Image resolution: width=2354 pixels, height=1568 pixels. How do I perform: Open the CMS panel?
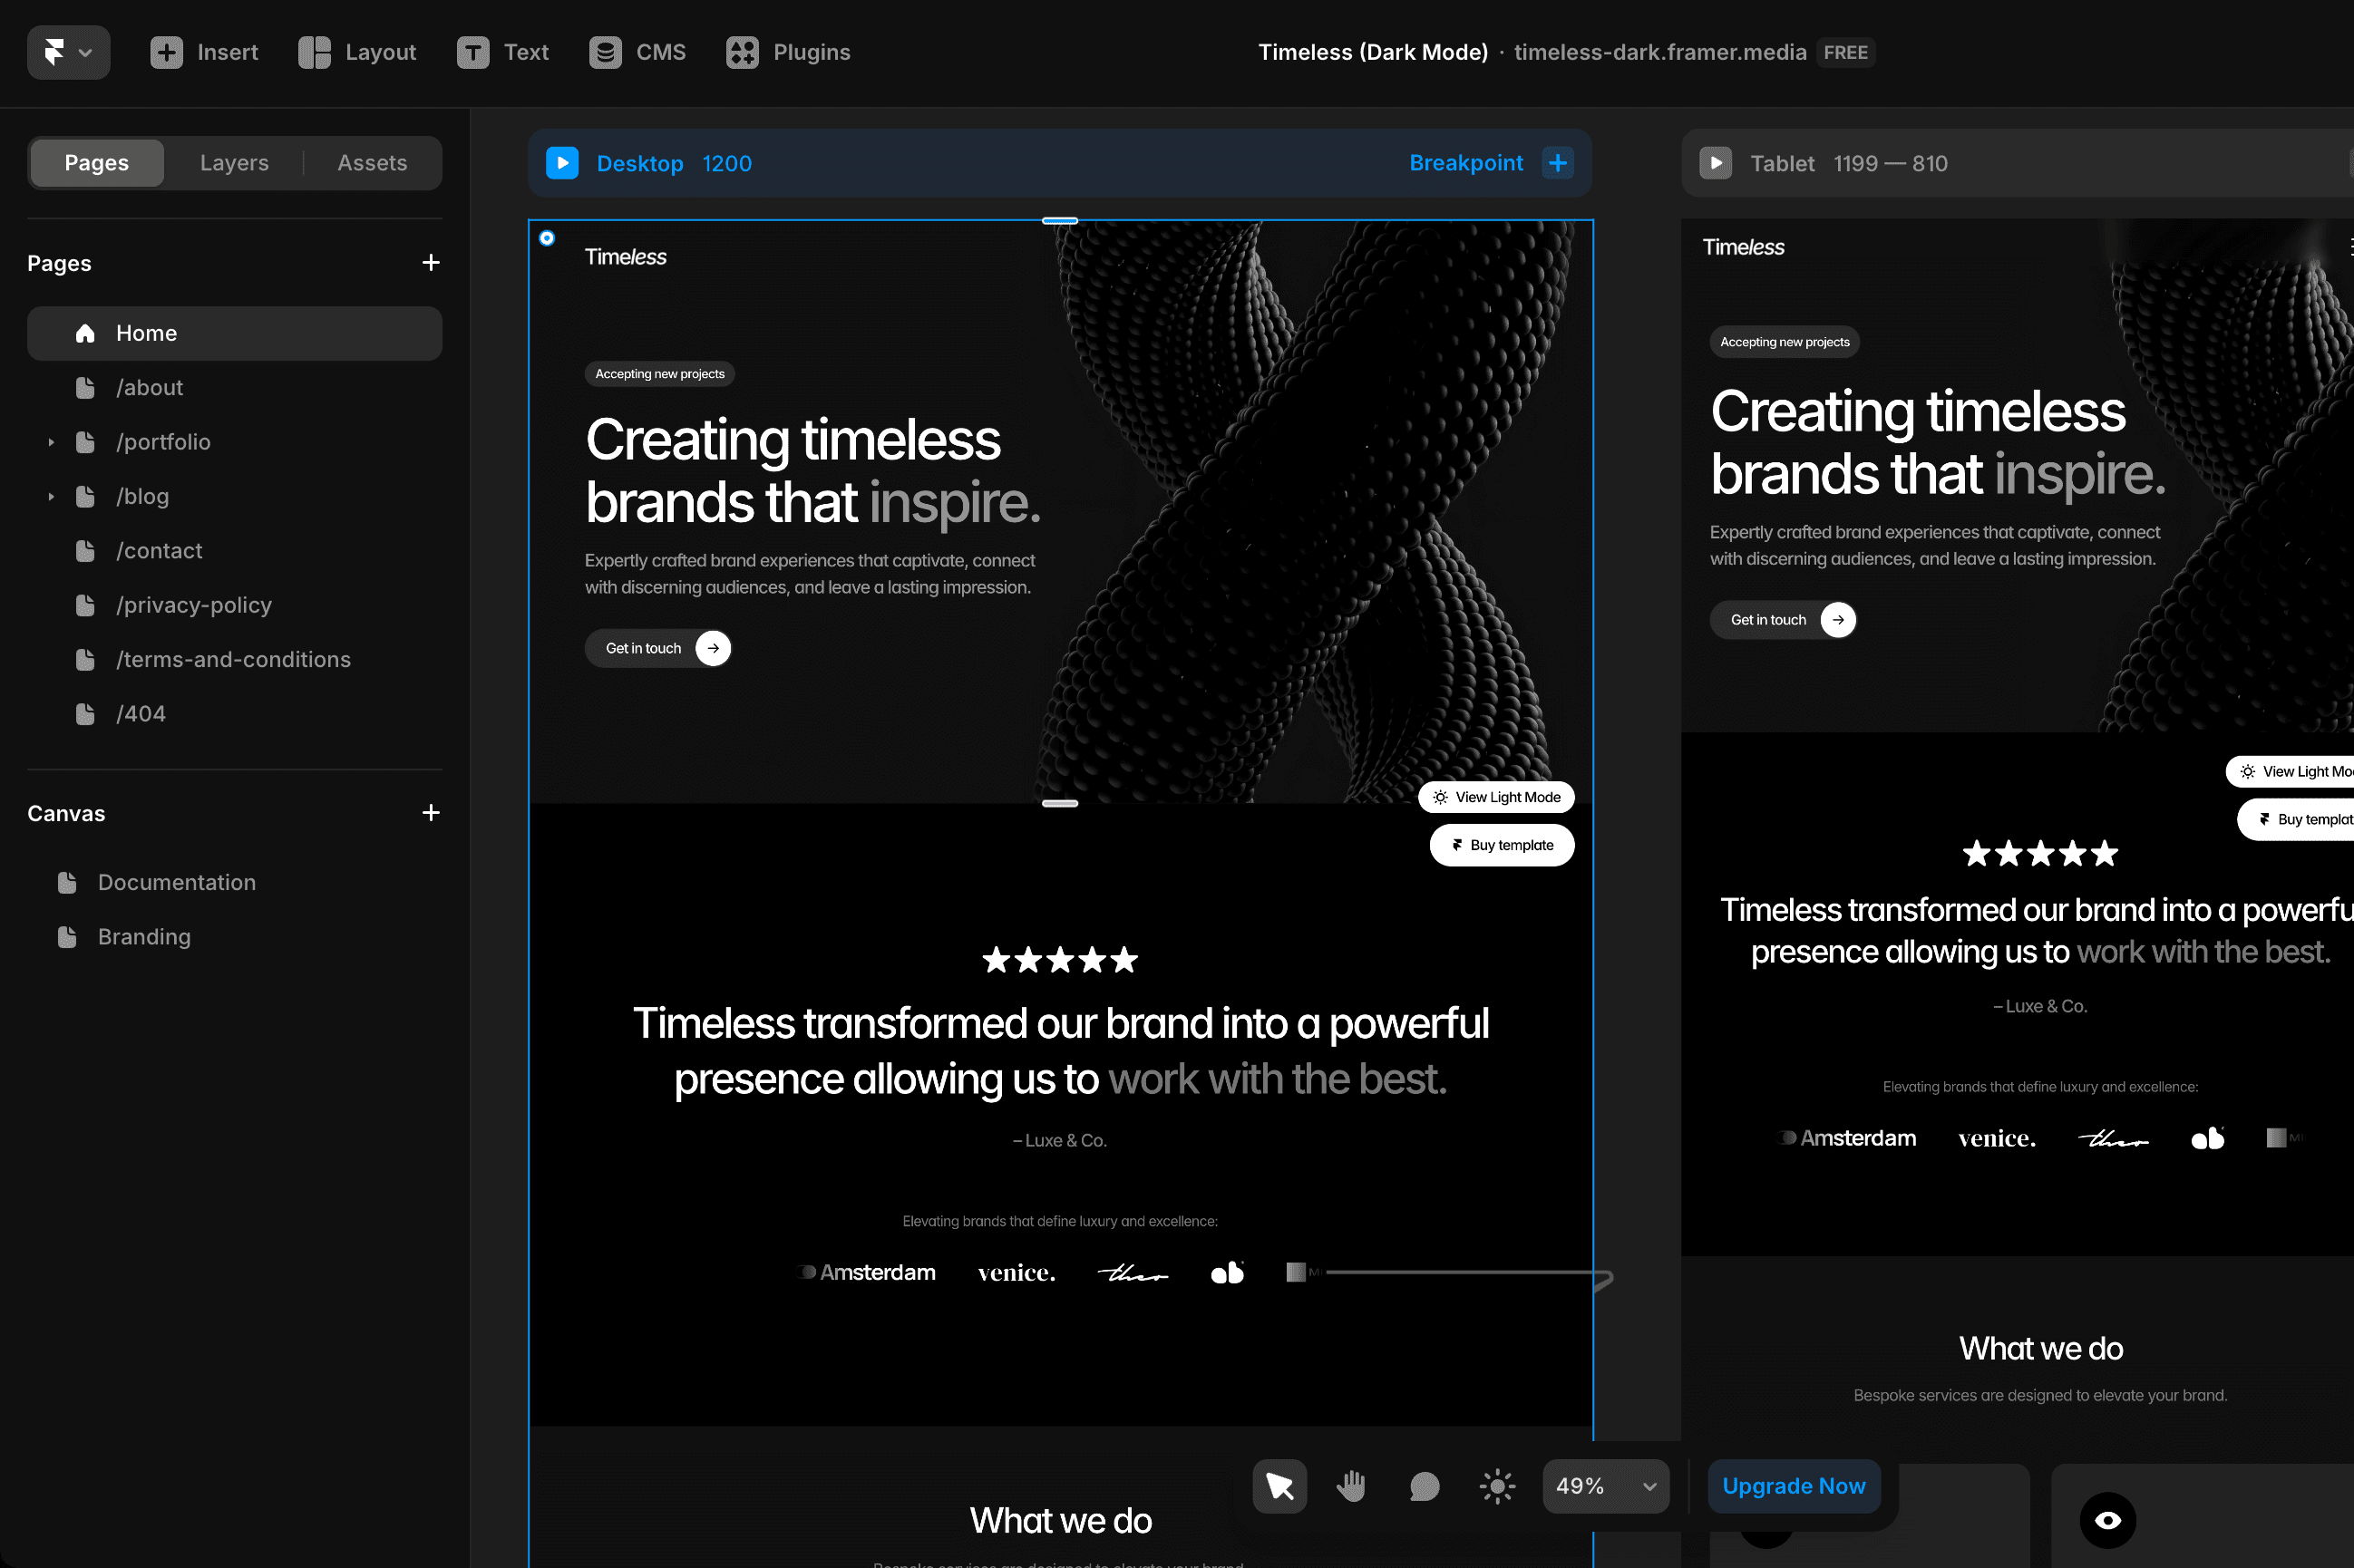[637, 52]
